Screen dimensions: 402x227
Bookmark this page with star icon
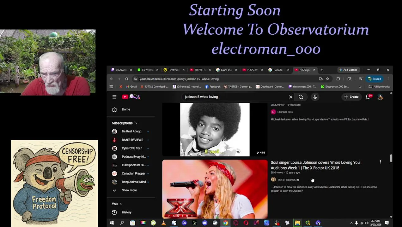click(327, 79)
